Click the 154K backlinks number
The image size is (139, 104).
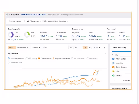[44, 36]
